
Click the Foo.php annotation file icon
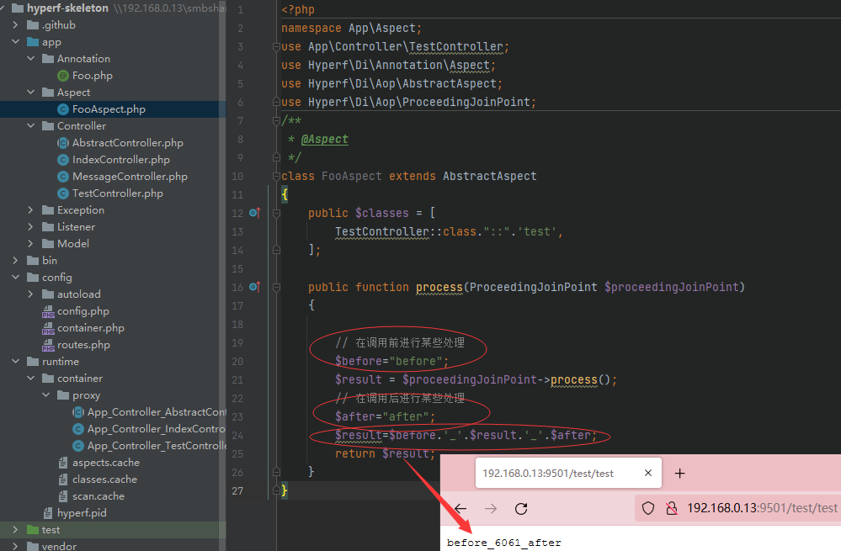click(x=63, y=76)
